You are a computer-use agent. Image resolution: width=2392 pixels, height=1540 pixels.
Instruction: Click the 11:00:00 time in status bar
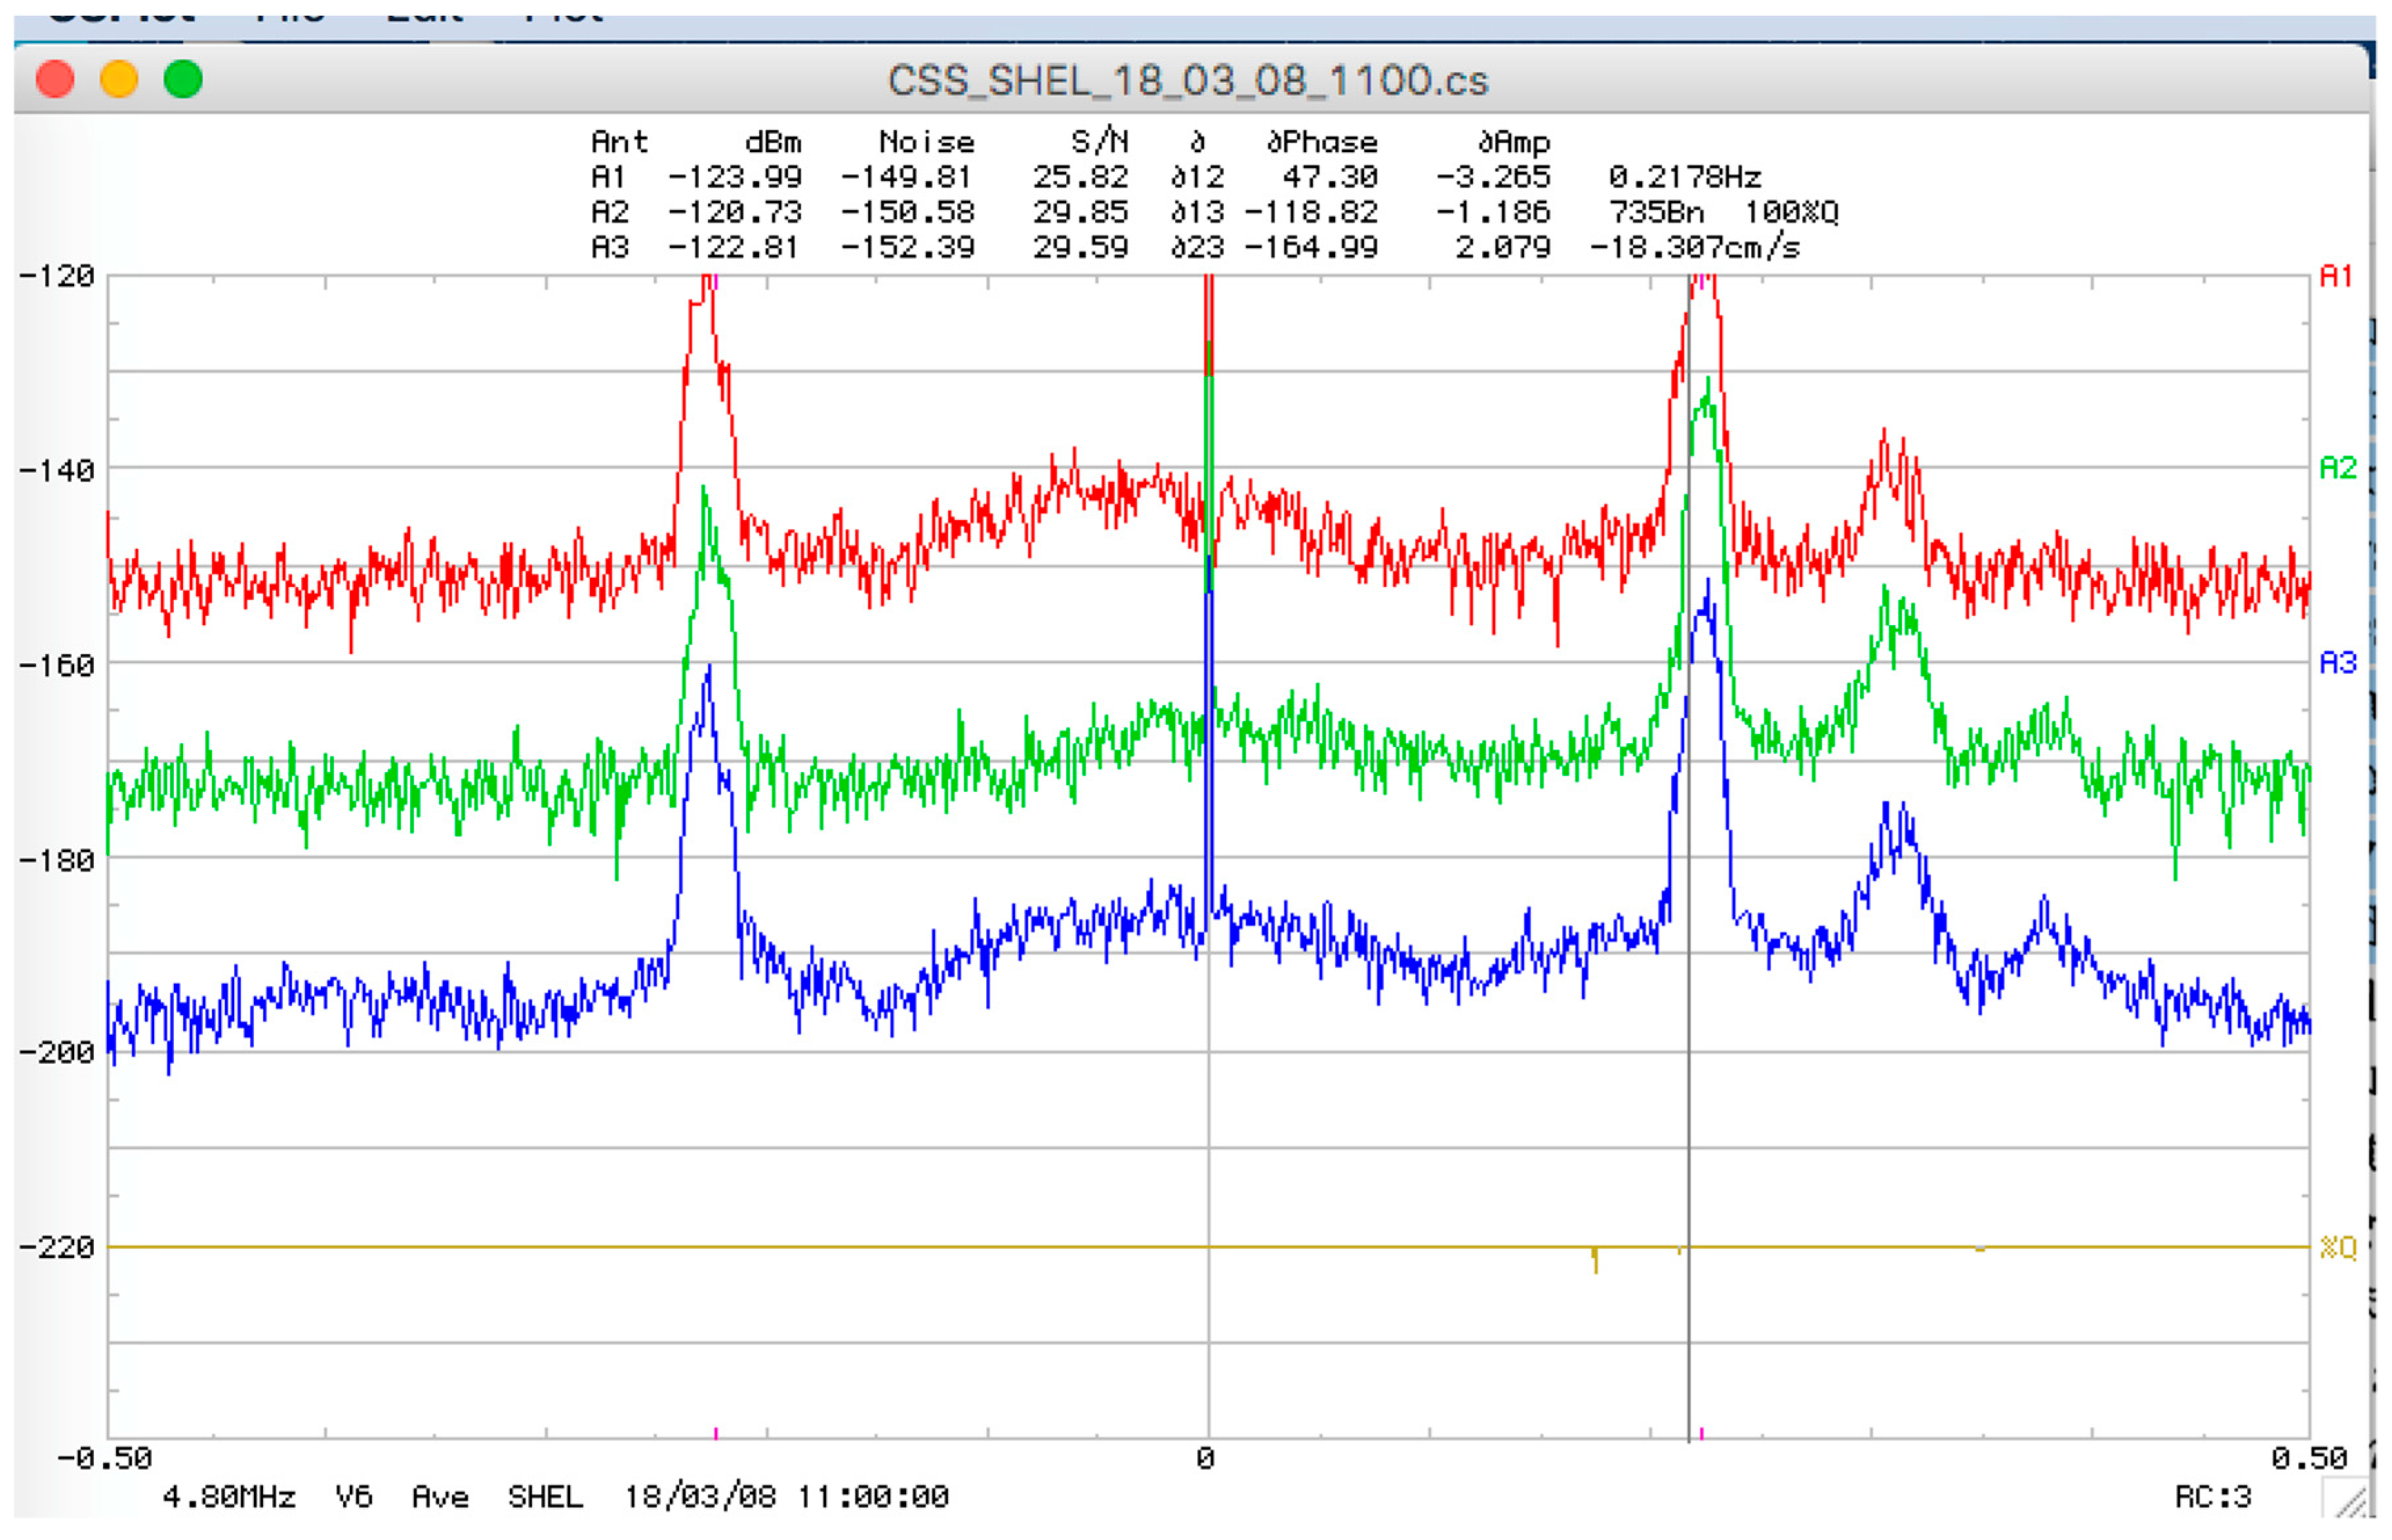coord(873,1498)
